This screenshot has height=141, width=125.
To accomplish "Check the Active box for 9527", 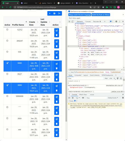I will click(x=7, y=74).
